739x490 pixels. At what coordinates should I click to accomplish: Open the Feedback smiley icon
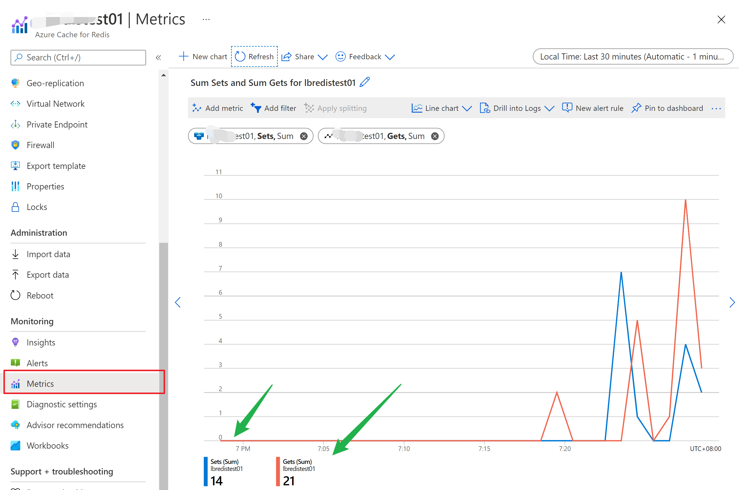pos(340,57)
